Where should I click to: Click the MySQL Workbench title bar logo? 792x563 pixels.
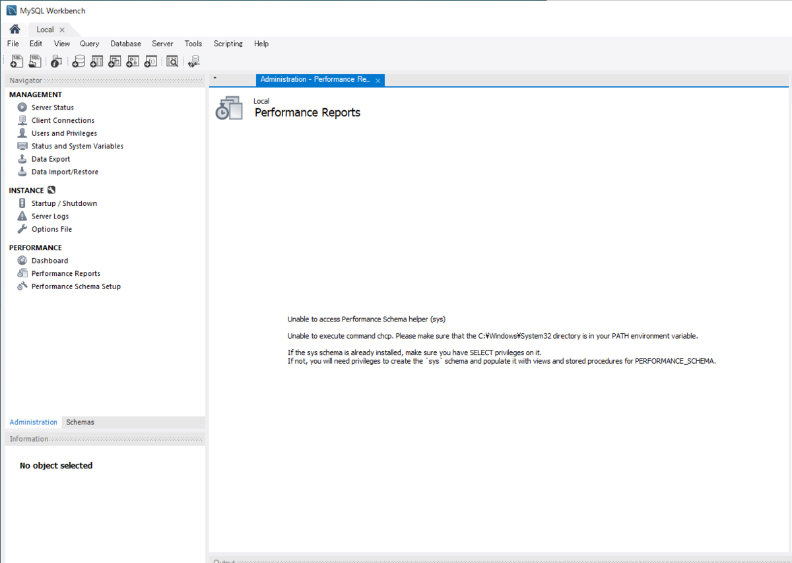click(11, 11)
